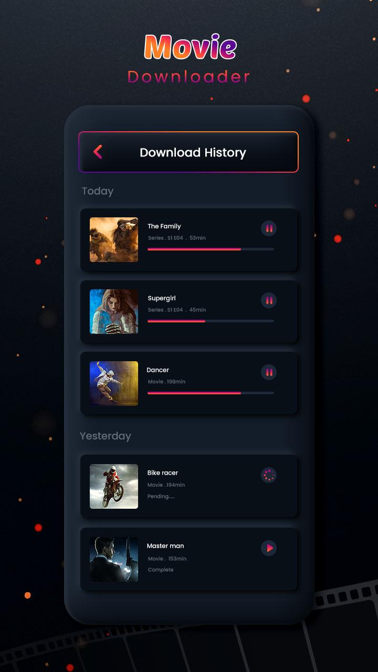Pause the Supergirl download

269,300
